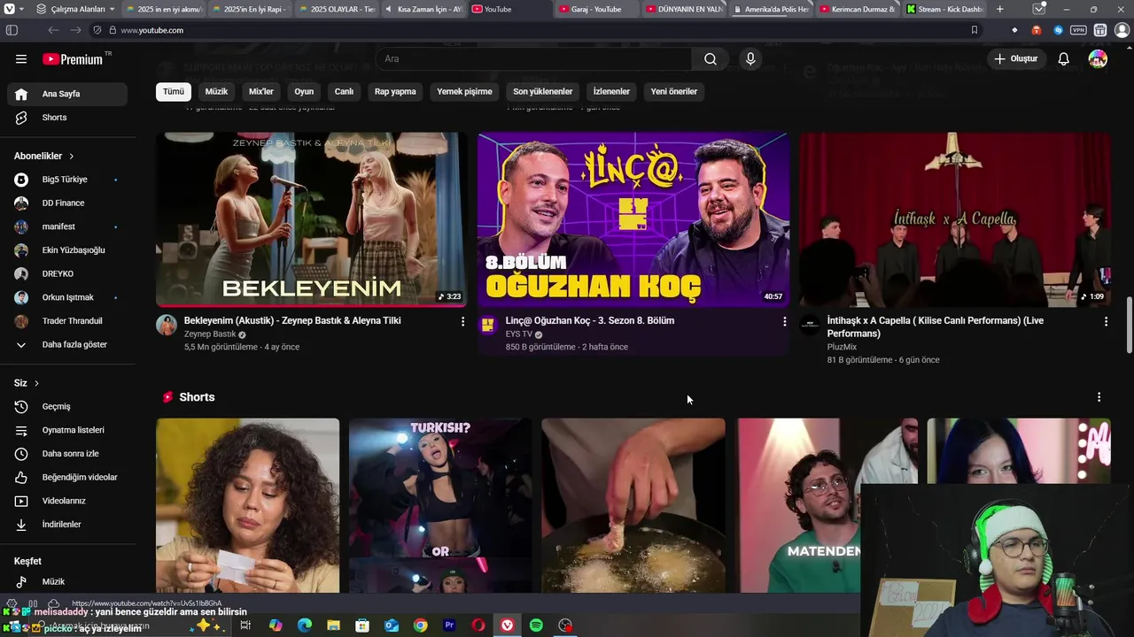Click PluzMix channel avatar
The height and width of the screenshot is (637, 1134).
point(810,325)
